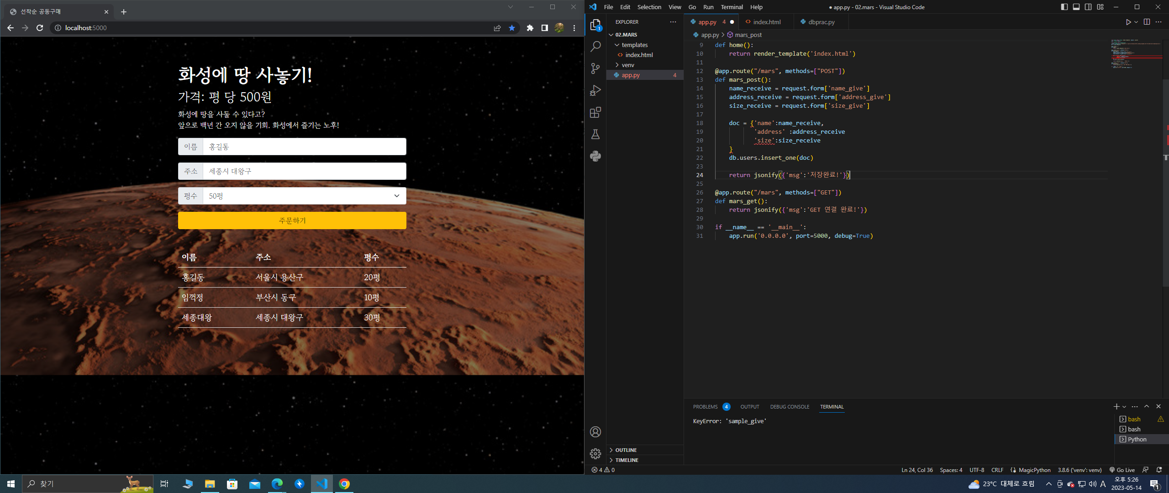Screen dimensions: 1169x493
Task: Open Chrome tab search chevron
Action: tap(511, 7)
